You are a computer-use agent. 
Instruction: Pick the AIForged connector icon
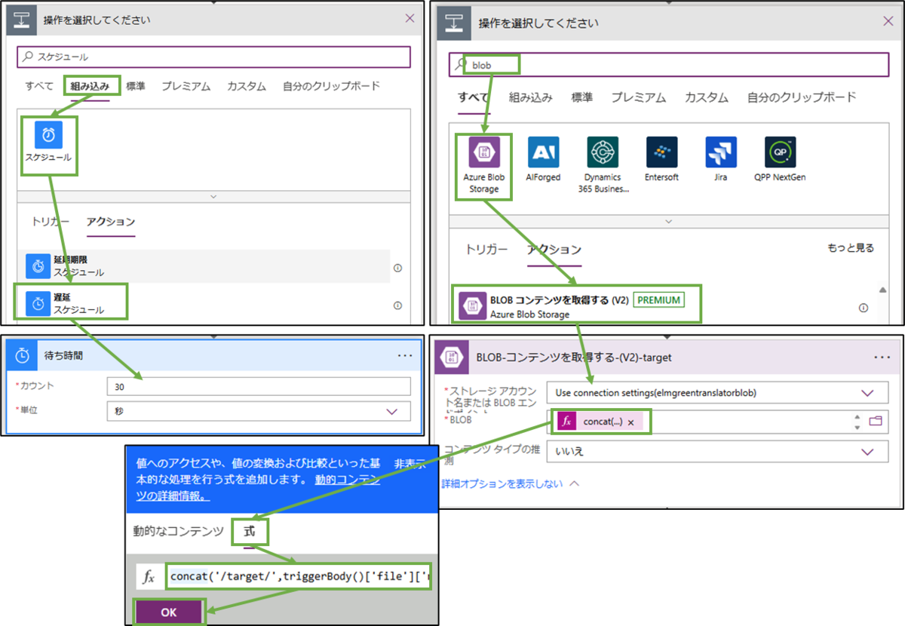click(x=543, y=152)
